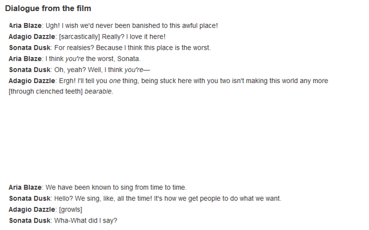Click the italic word "one" in Adagio's line
This screenshot has width=369, height=230.
click(115, 81)
